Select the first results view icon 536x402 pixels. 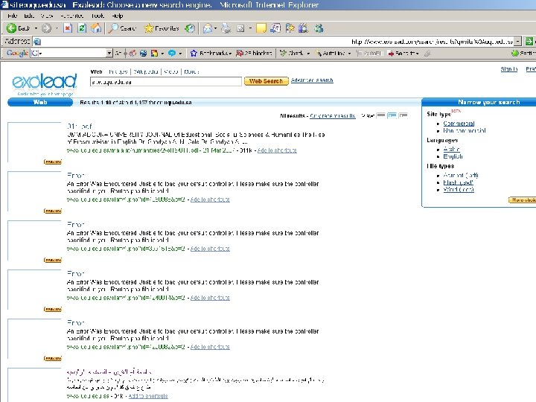pos(381,115)
